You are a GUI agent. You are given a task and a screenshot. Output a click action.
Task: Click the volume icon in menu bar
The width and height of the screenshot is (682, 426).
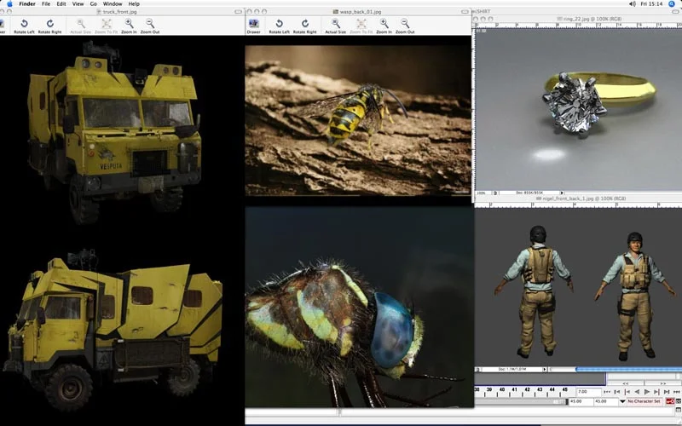click(632, 4)
